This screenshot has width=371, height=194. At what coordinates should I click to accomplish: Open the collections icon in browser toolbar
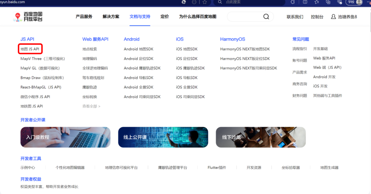coord(328,2)
